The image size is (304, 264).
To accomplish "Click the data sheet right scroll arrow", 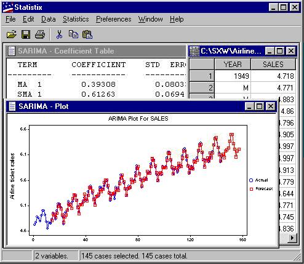I will (x=292, y=238).
